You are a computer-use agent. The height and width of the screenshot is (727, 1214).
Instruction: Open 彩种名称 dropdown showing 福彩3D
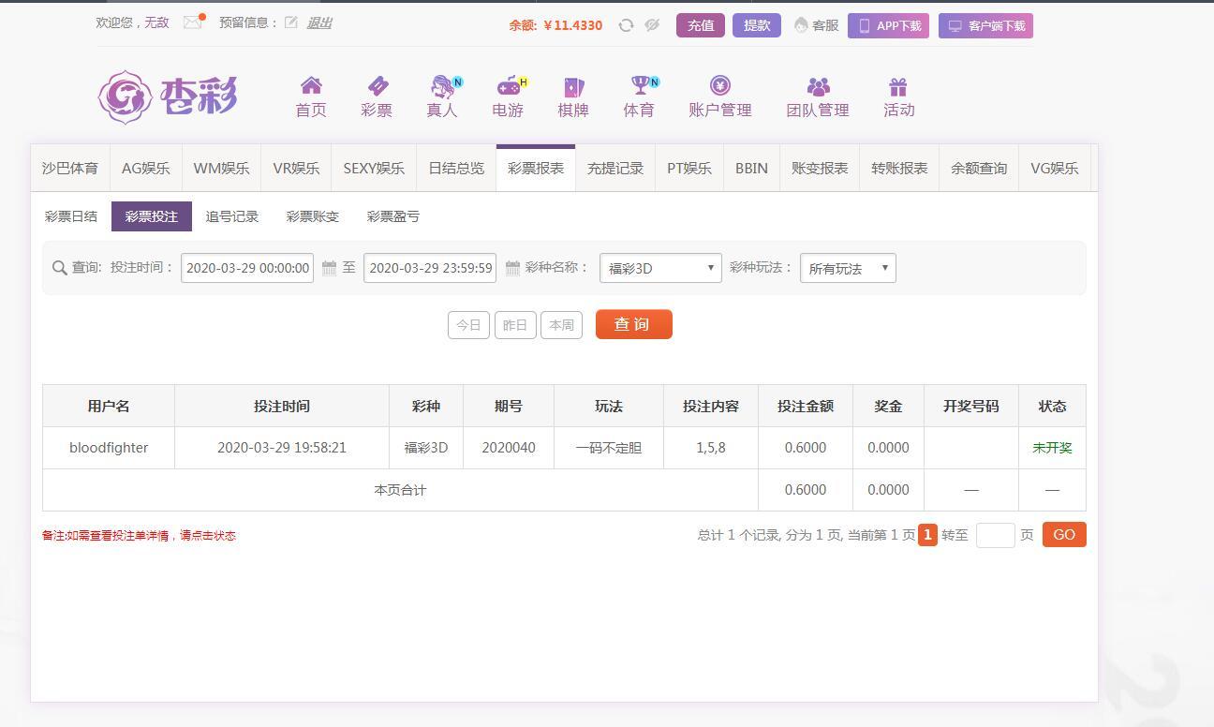pos(660,268)
